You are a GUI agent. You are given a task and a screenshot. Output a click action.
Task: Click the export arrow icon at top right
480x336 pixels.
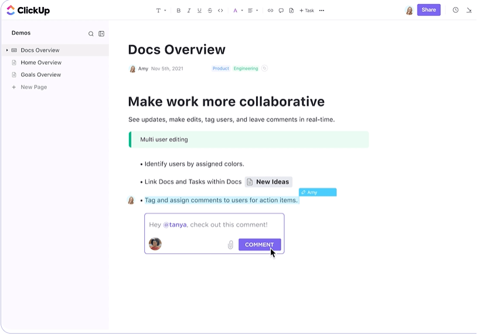coord(469,10)
